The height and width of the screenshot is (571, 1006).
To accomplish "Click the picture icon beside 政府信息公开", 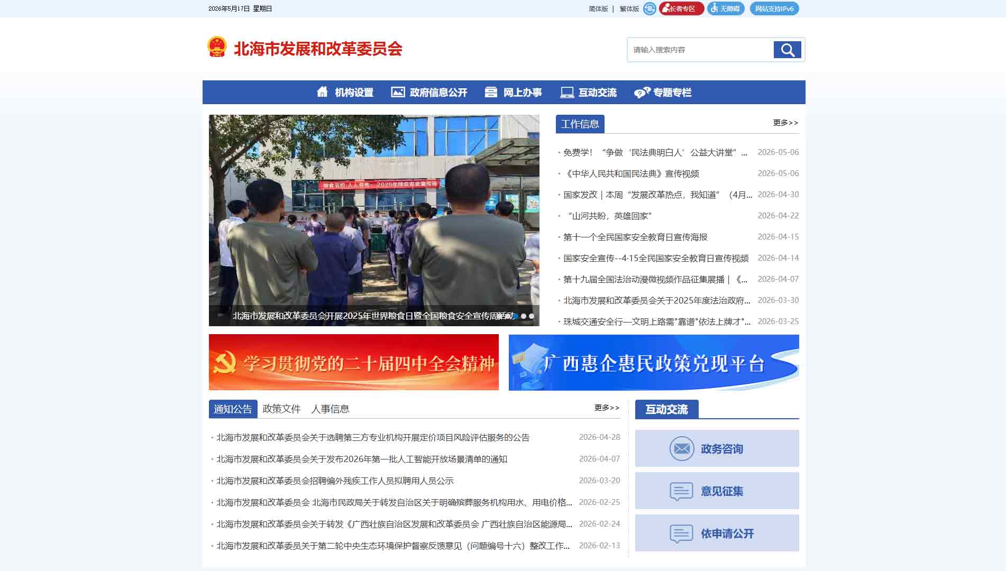I will coord(398,92).
